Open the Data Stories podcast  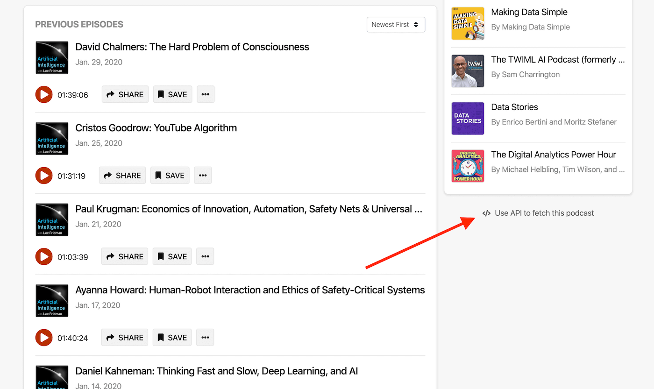point(514,107)
